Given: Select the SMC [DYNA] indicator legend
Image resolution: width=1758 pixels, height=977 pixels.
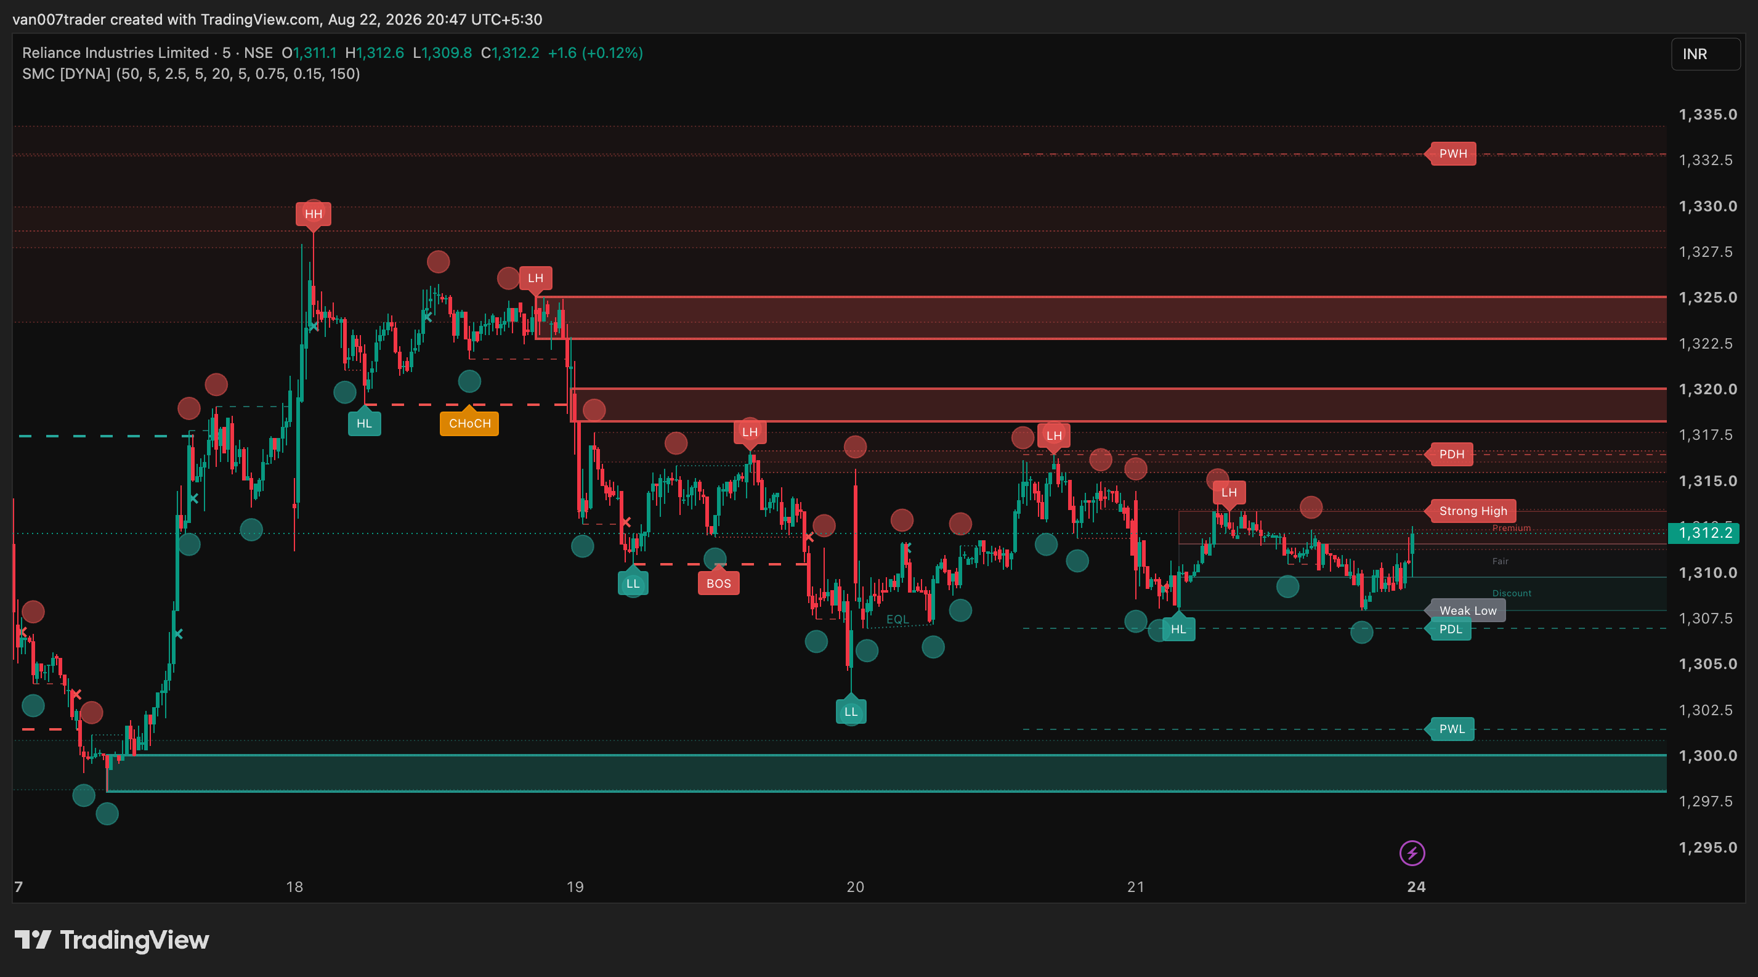Looking at the screenshot, I should (191, 74).
